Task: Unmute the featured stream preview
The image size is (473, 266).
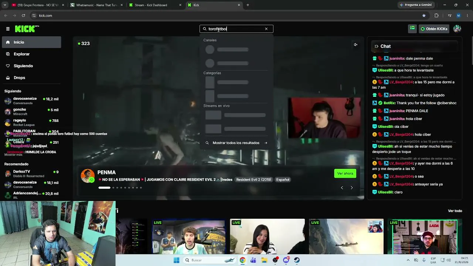Action: tap(355, 45)
